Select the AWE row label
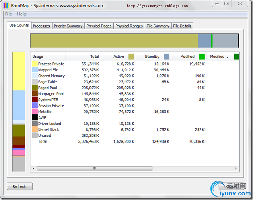253x200 pixels. (x=42, y=117)
